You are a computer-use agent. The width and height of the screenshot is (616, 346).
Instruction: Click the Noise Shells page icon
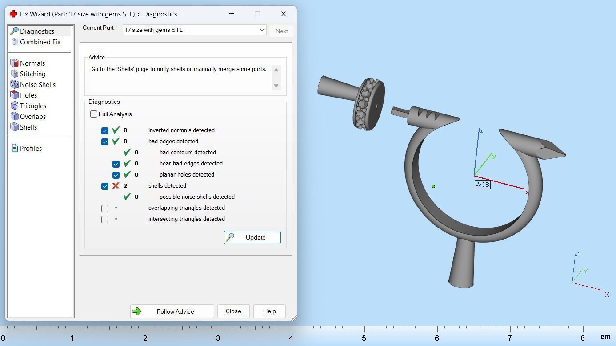pyautogui.click(x=14, y=84)
